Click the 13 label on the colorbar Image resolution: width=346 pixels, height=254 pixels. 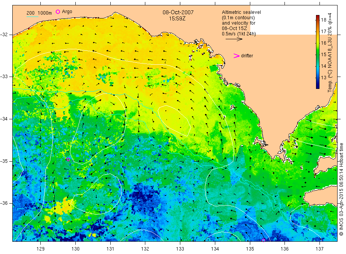click(x=323, y=77)
